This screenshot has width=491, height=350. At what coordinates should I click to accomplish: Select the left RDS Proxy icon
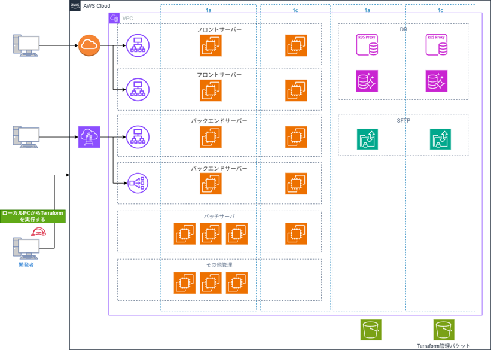point(367,45)
